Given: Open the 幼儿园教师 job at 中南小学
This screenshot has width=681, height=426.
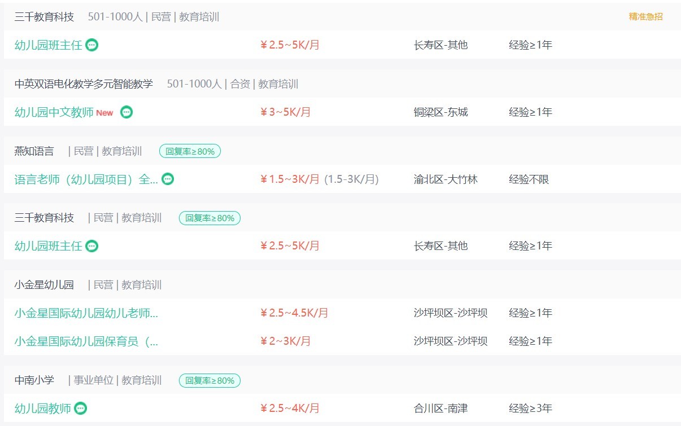Looking at the screenshot, I should 43,409.
